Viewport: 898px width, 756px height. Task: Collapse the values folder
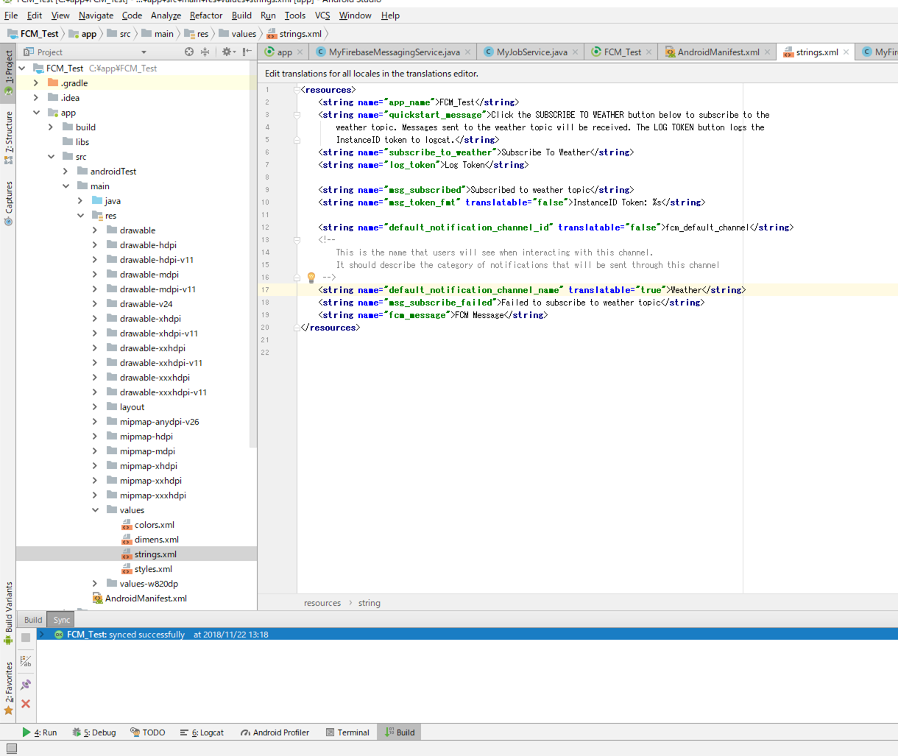coord(95,510)
